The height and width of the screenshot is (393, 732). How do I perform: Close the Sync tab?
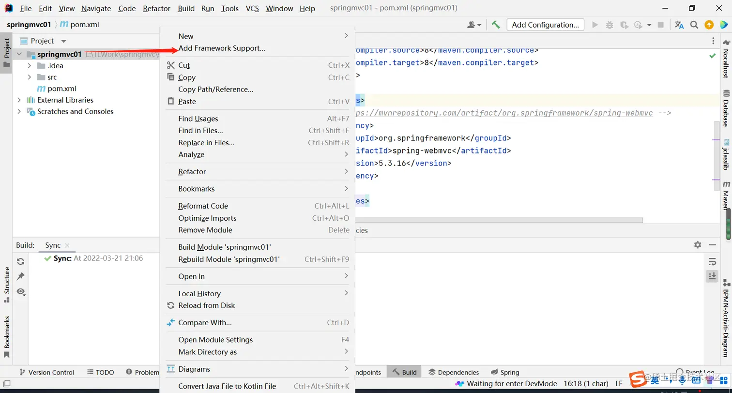67,245
